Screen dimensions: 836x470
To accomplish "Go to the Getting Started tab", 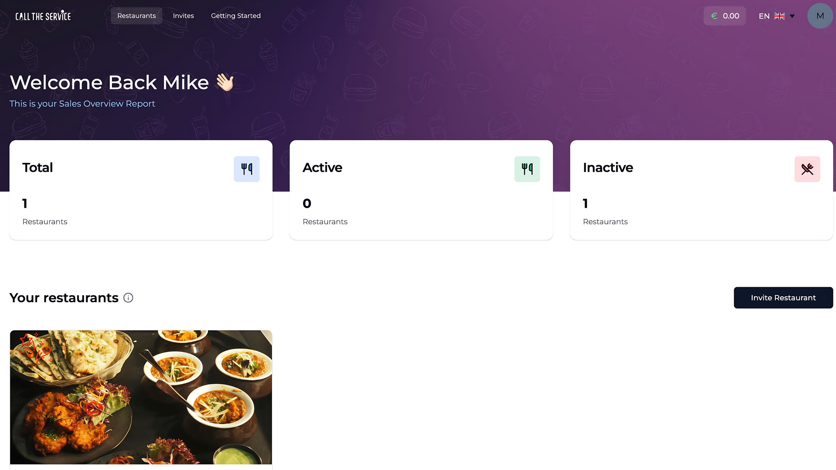I will tap(236, 16).
